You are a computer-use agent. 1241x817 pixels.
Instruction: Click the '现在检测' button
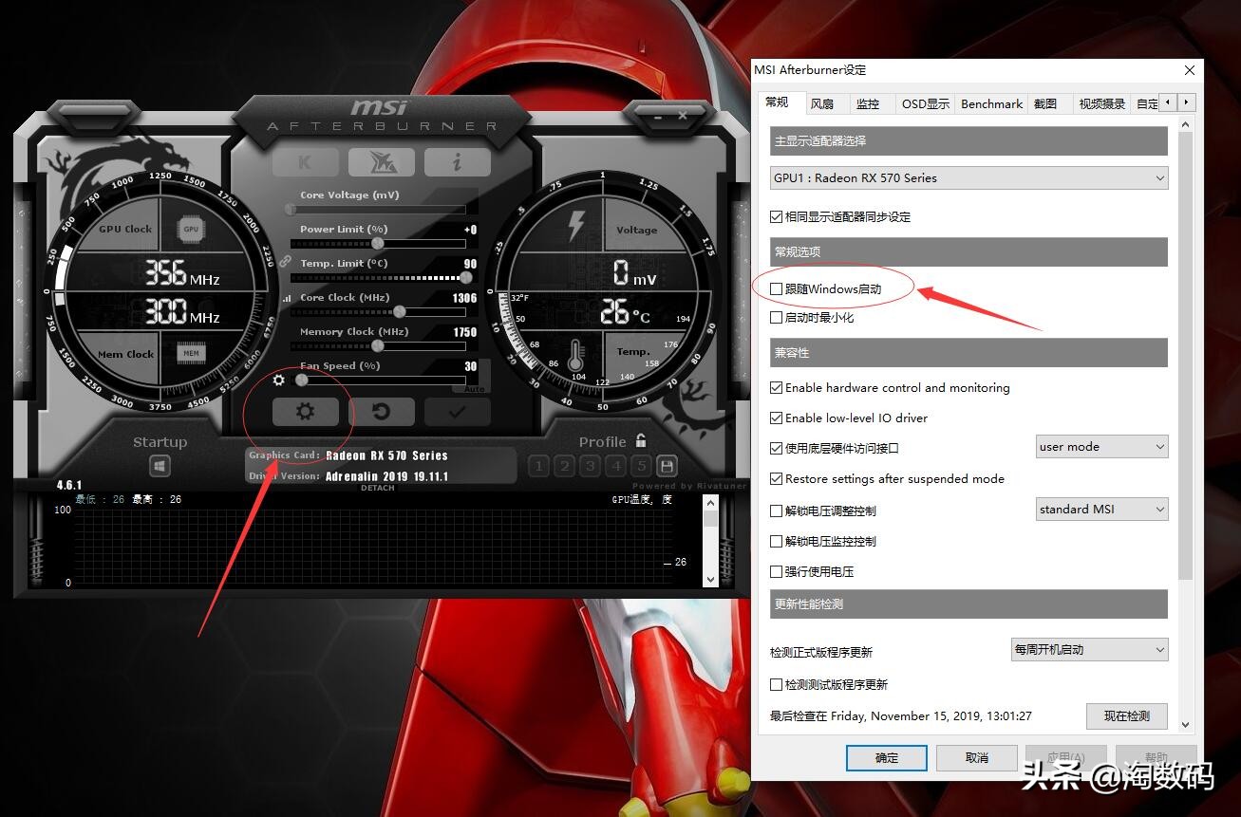pos(1127,715)
